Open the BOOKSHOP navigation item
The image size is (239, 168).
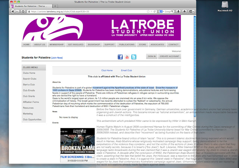[94, 45]
